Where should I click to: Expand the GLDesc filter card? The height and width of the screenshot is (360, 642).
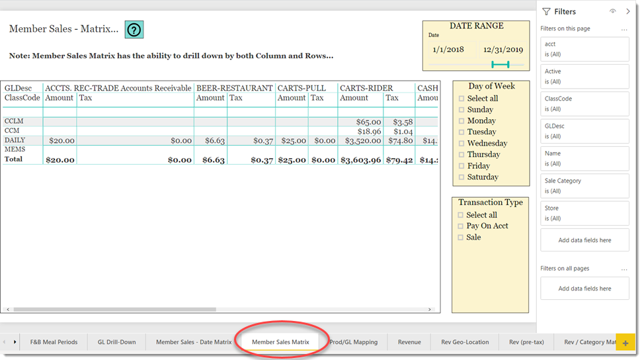coord(584,131)
